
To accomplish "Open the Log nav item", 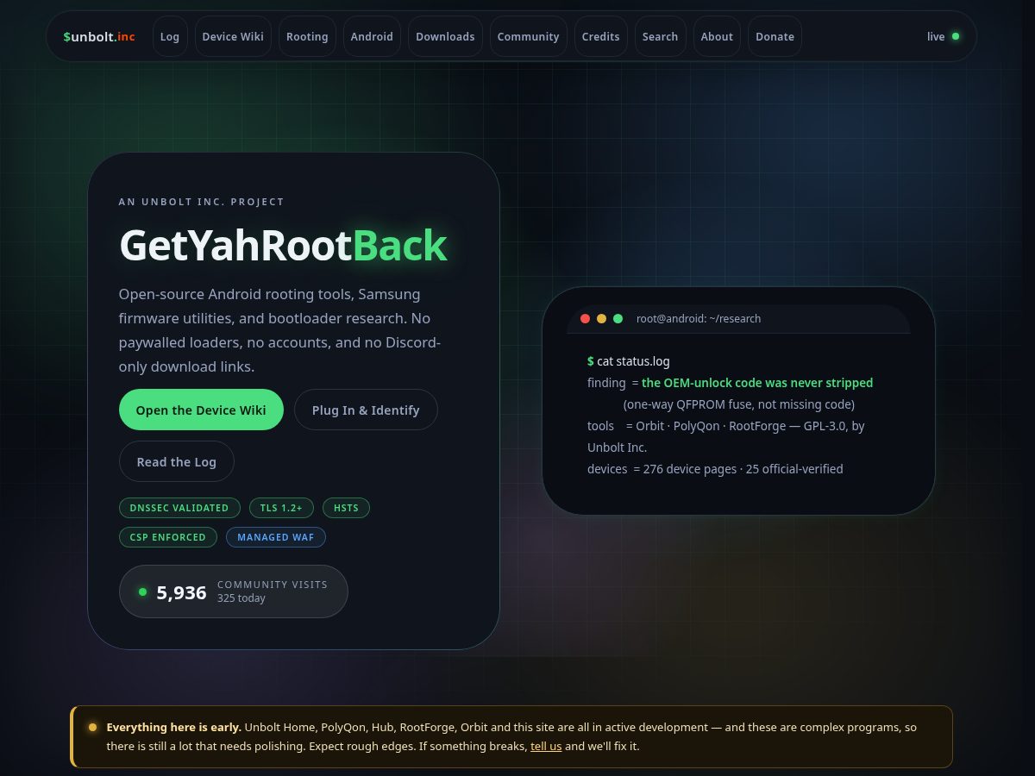I will pyautogui.click(x=170, y=36).
